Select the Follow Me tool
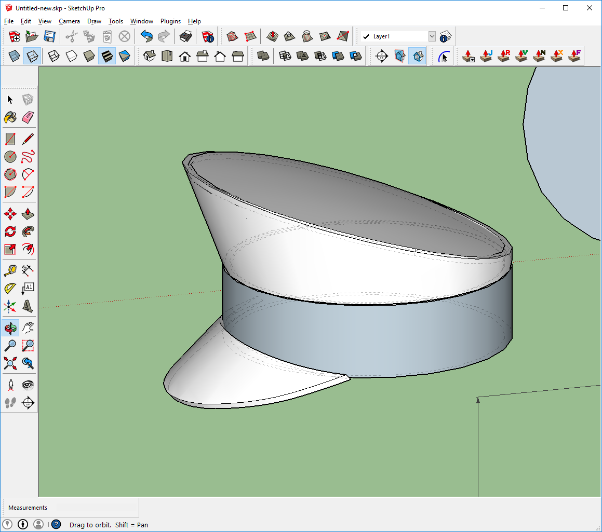Viewport: 602px width, 532px height. (28, 231)
